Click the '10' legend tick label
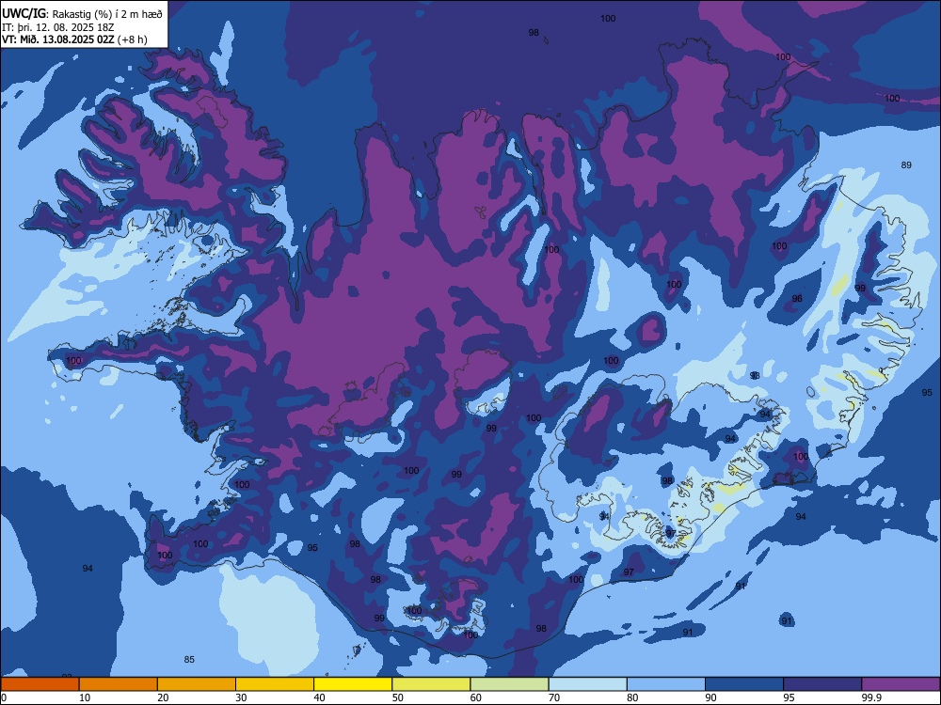 pos(85,697)
